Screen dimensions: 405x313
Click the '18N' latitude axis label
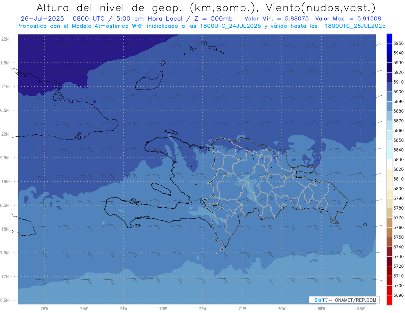pos(5,229)
